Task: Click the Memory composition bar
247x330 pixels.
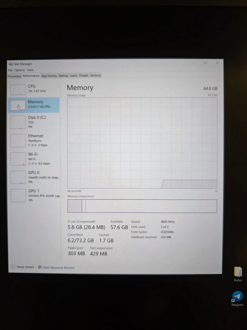Action: 142,206
